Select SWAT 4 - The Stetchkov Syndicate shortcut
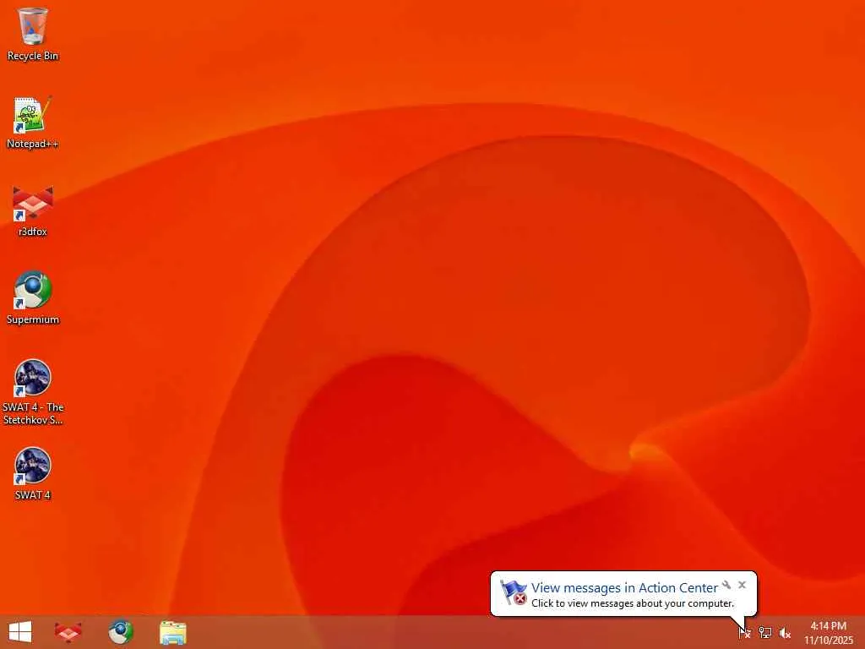The height and width of the screenshot is (649, 865). click(33, 392)
